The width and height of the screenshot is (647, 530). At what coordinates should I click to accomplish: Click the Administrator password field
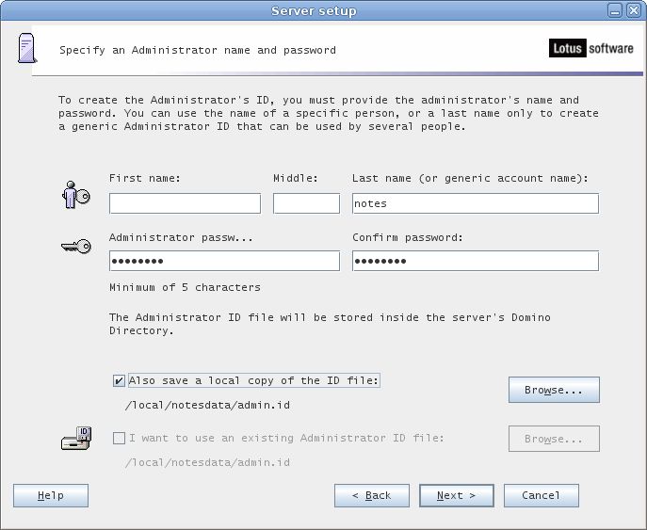coord(224,261)
